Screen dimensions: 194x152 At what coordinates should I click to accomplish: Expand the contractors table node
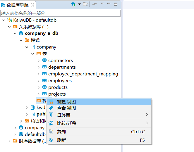pos(39,61)
